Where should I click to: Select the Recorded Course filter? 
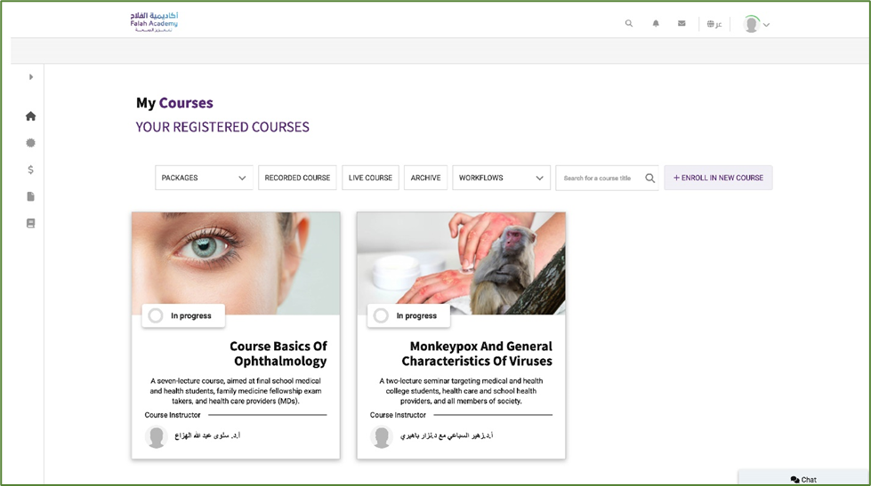point(297,178)
